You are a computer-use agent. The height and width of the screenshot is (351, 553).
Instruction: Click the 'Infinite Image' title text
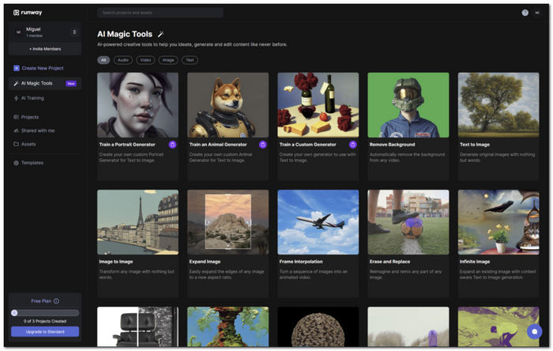click(475, 262)
